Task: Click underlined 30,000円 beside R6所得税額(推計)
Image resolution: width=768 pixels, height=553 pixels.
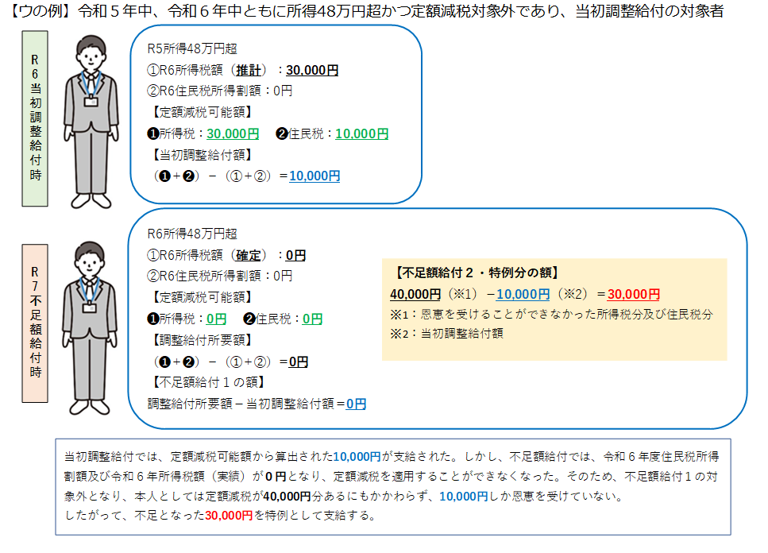Action: click(x=312, y=71)
